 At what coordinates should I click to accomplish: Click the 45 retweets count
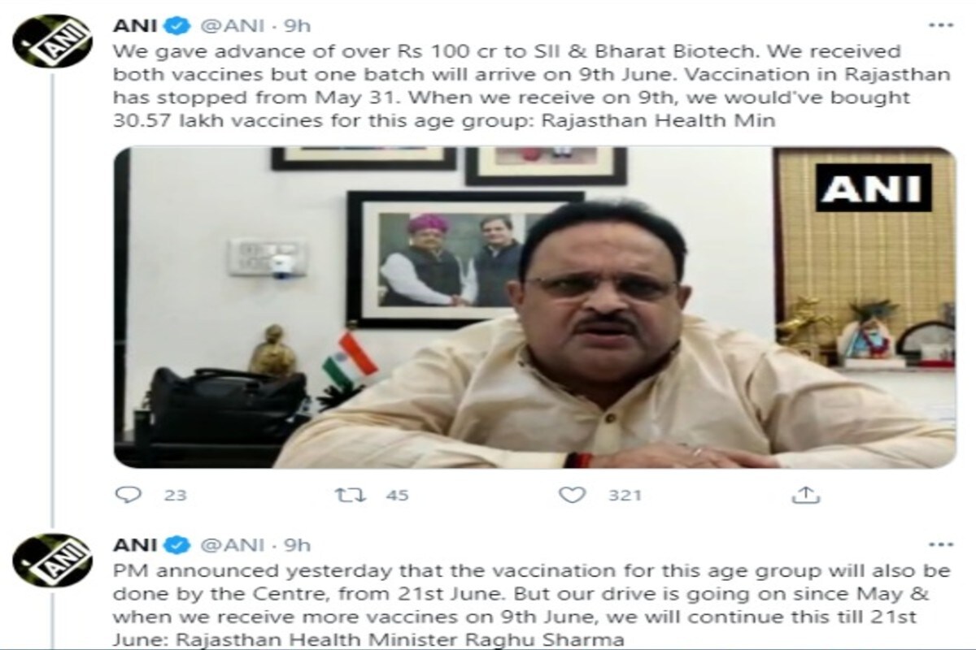tap(397, 495)
